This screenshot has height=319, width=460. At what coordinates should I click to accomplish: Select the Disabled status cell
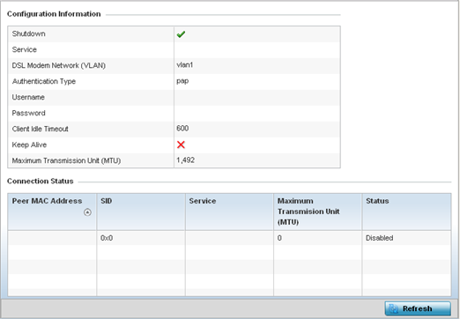tap(379, 238)
